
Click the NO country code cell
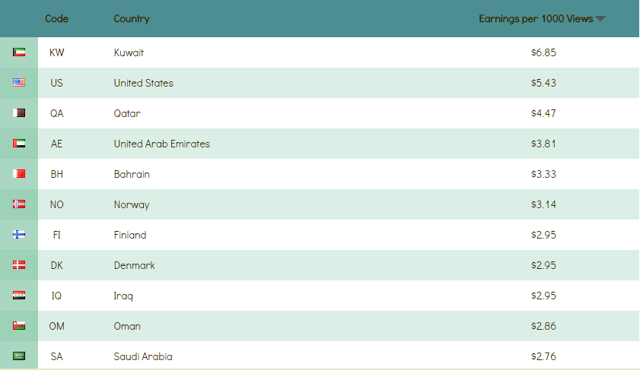[x=56, y=204]
